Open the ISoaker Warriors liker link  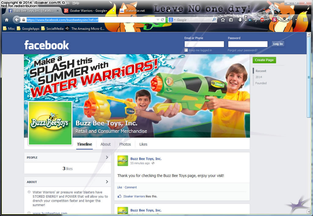[134, 196]
